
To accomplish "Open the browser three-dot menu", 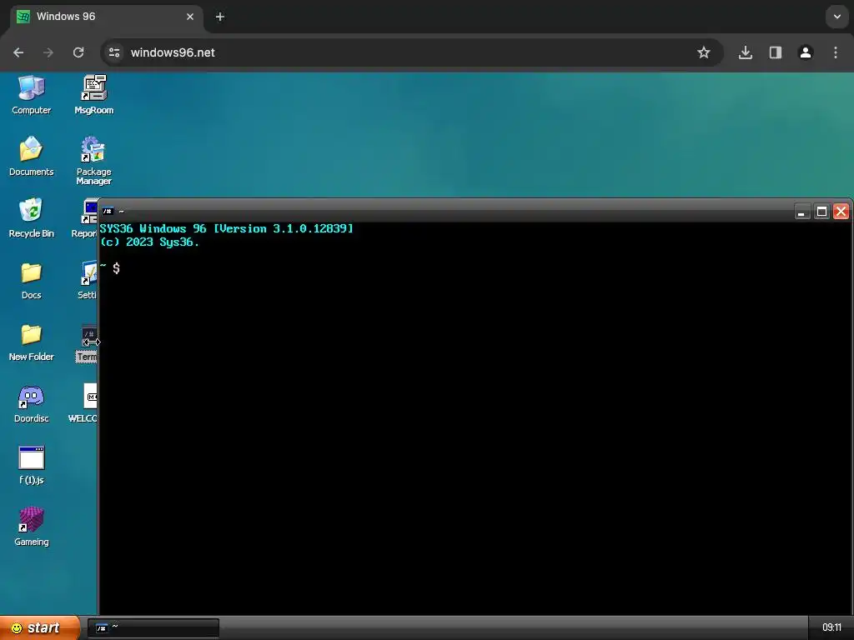I will (836, 52).
